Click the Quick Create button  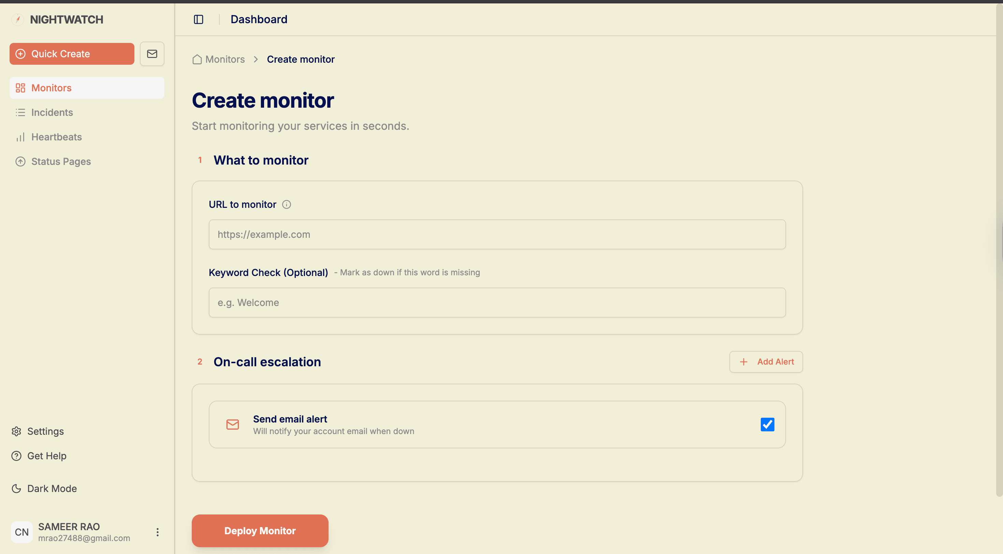pos(72,53)
